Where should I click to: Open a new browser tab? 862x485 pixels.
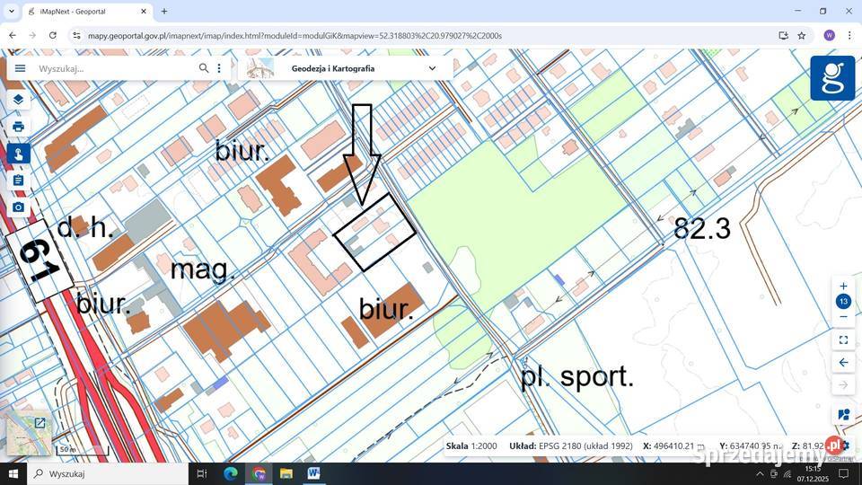point(163,11)
